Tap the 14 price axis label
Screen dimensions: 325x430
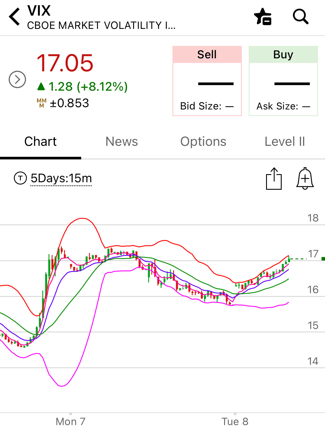[313, 361]
